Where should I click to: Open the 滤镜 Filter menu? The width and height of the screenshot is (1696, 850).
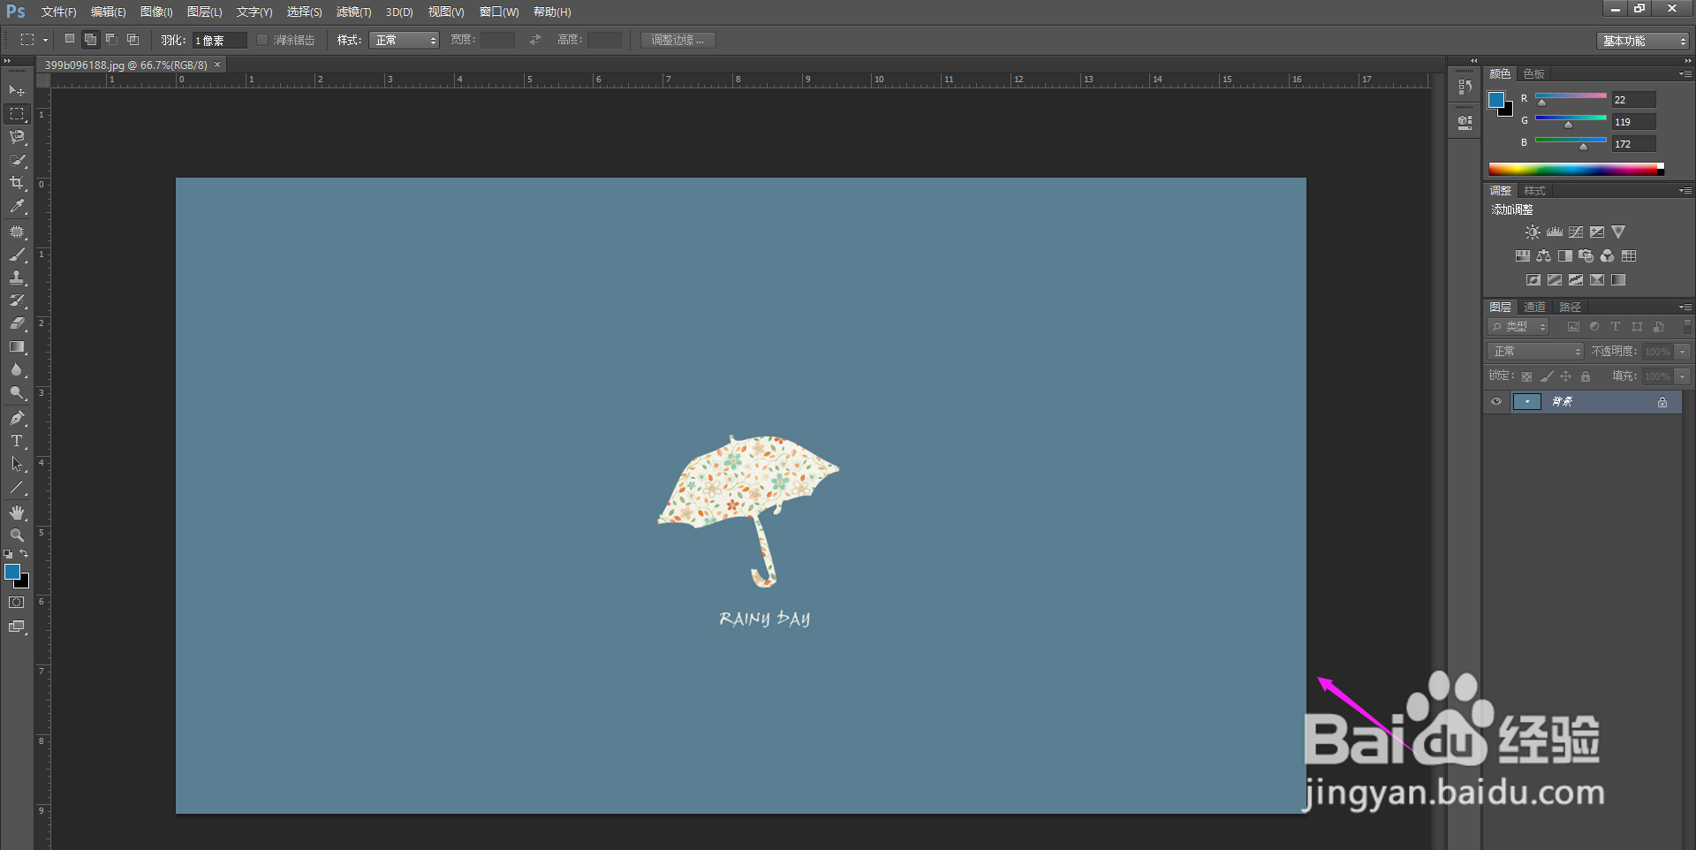[353, 12]
